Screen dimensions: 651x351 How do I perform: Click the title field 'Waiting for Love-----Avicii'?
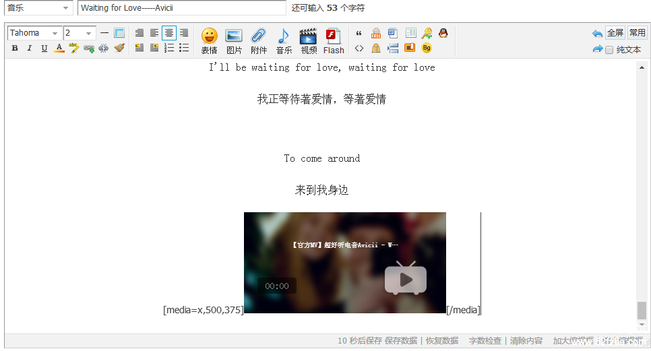(182, 8)
